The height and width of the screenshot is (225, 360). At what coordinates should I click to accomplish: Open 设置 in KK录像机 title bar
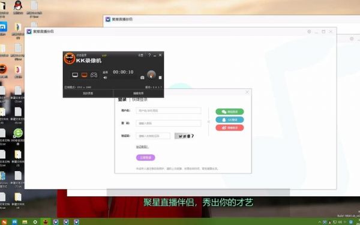[140, 55]
